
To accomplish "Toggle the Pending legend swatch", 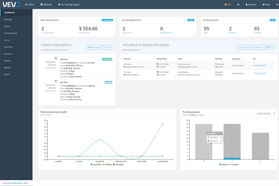I will pos(104,165).
